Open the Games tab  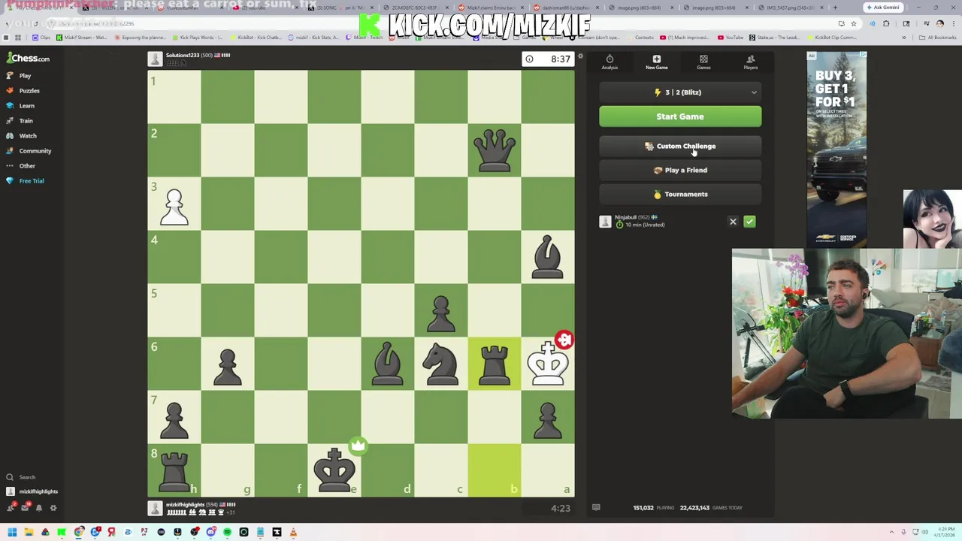703,62
